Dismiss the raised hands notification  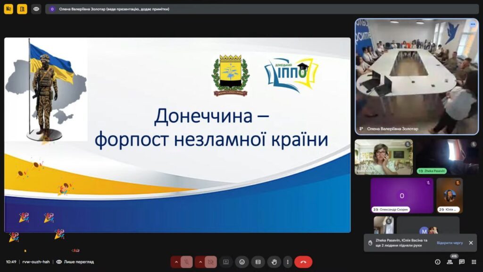tap(471, 243)
